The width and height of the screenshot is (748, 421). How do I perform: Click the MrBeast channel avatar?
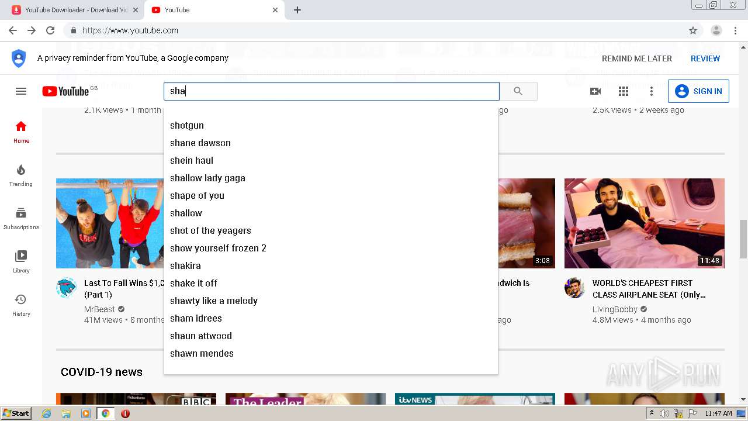(x=67, y=288)
